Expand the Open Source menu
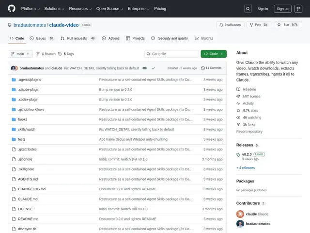Viewport: 310px width, 233px height. [109, 9]
